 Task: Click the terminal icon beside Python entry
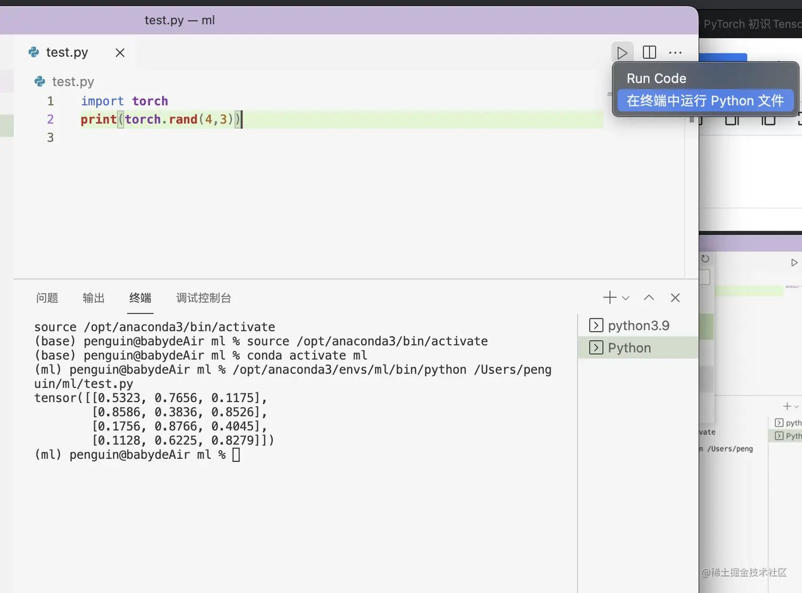point(596,347)
